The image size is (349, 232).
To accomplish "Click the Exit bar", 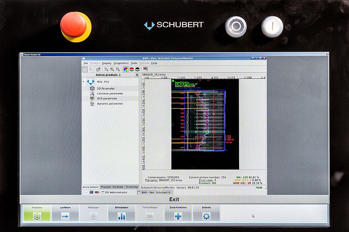I will [x=174, y=199].
